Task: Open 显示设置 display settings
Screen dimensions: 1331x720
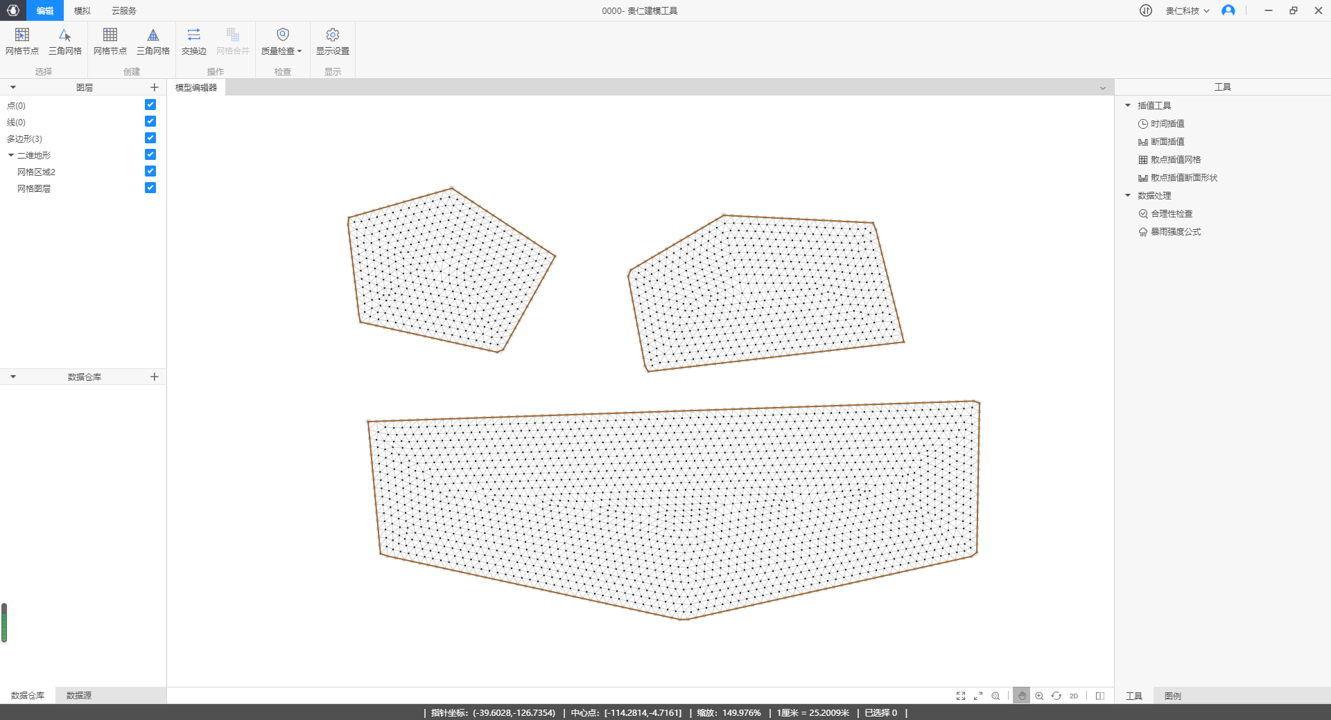Action: click(x=333, y=42)
